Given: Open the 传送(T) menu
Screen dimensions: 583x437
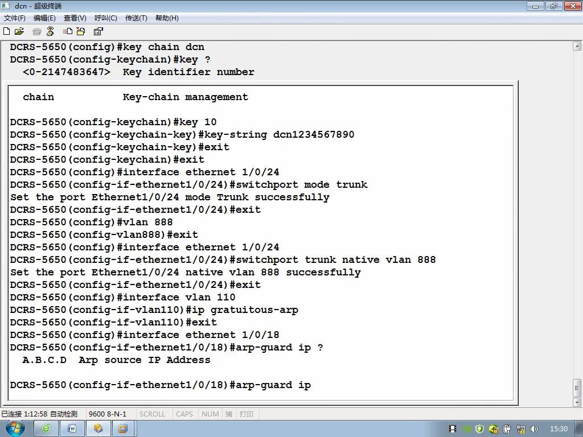Looking at the screenshot, I should pyautogui.click(x=136, y=18).
